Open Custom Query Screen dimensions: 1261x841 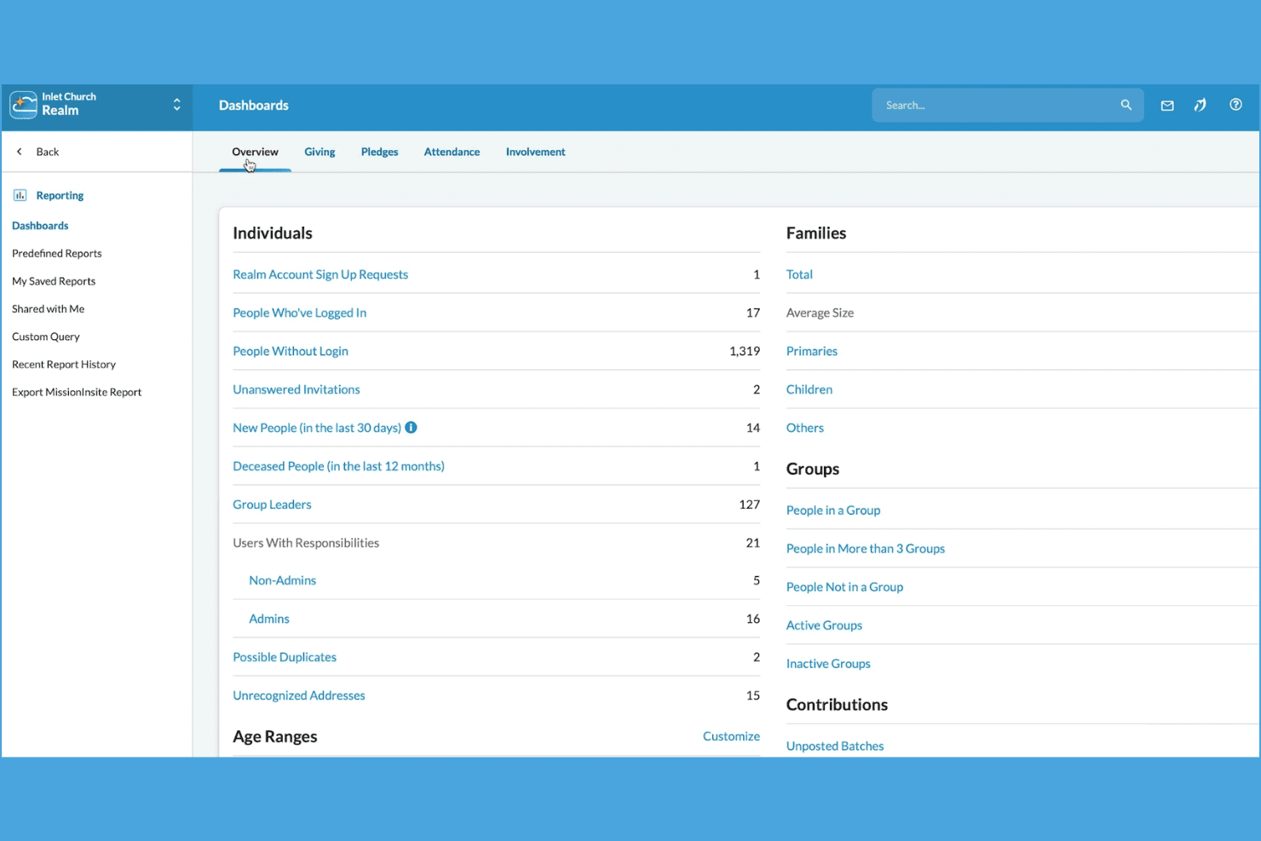(46, 337)
